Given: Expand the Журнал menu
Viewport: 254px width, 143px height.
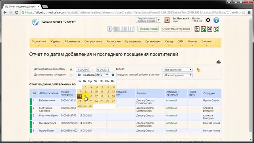Looking at the screenshot, I should point(55,43).
